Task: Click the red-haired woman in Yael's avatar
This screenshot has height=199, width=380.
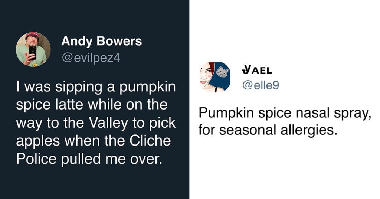Action: pos(207,77)
